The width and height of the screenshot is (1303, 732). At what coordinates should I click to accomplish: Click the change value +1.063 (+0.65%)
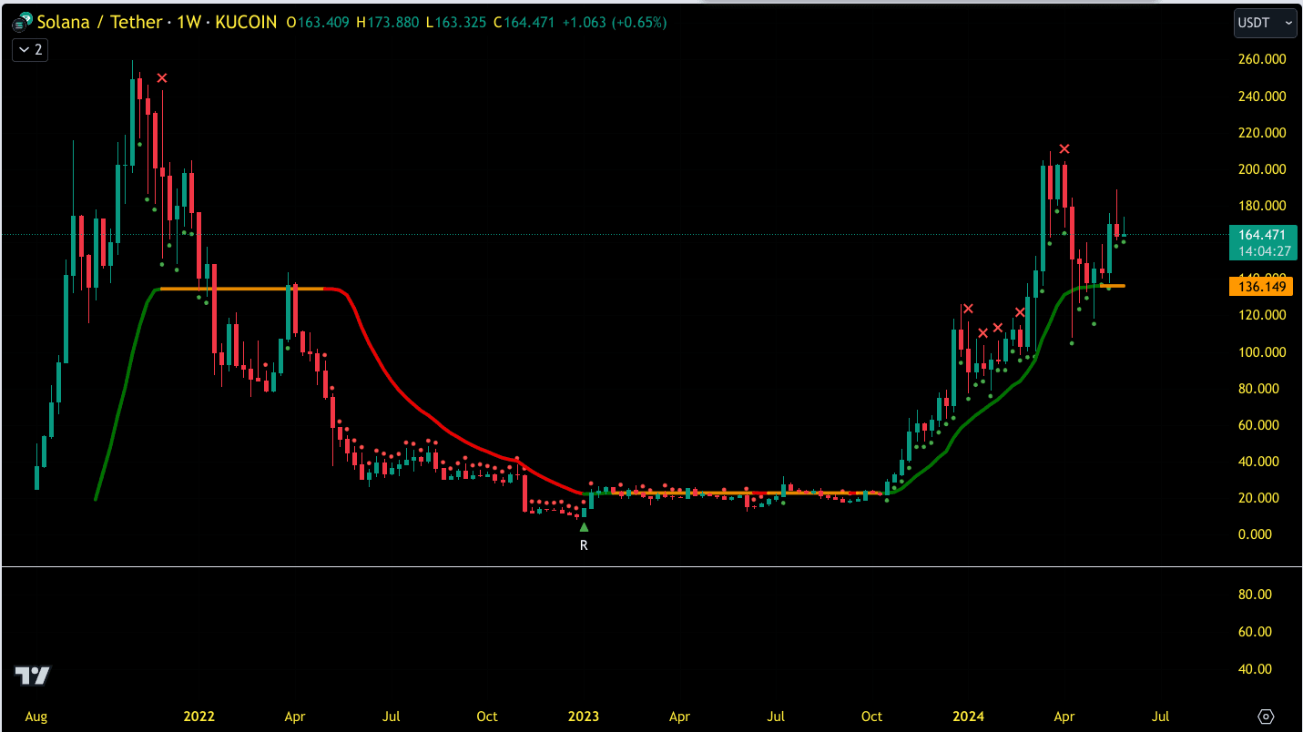614,23
